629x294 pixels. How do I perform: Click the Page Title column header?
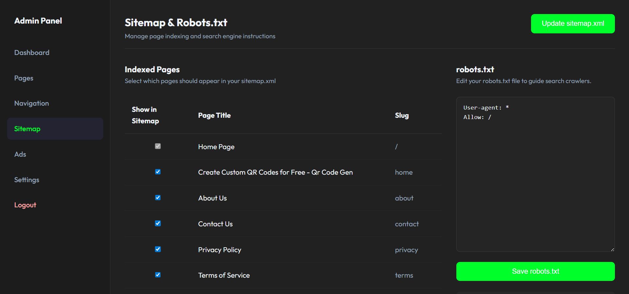coord(214,115)
